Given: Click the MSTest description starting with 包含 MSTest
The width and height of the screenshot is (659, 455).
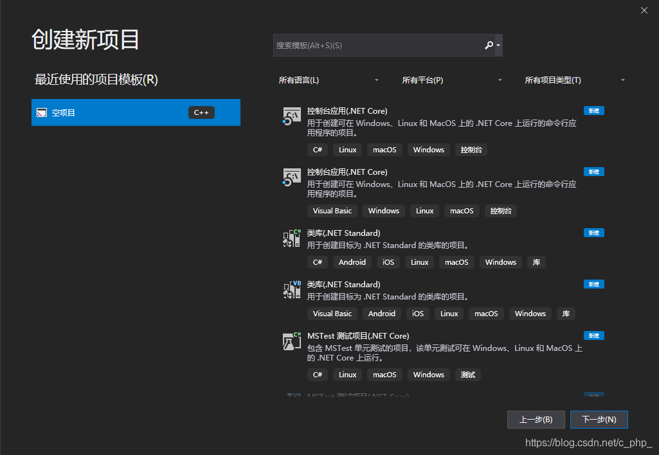Looking at the screenshot, I should point(445,353).
